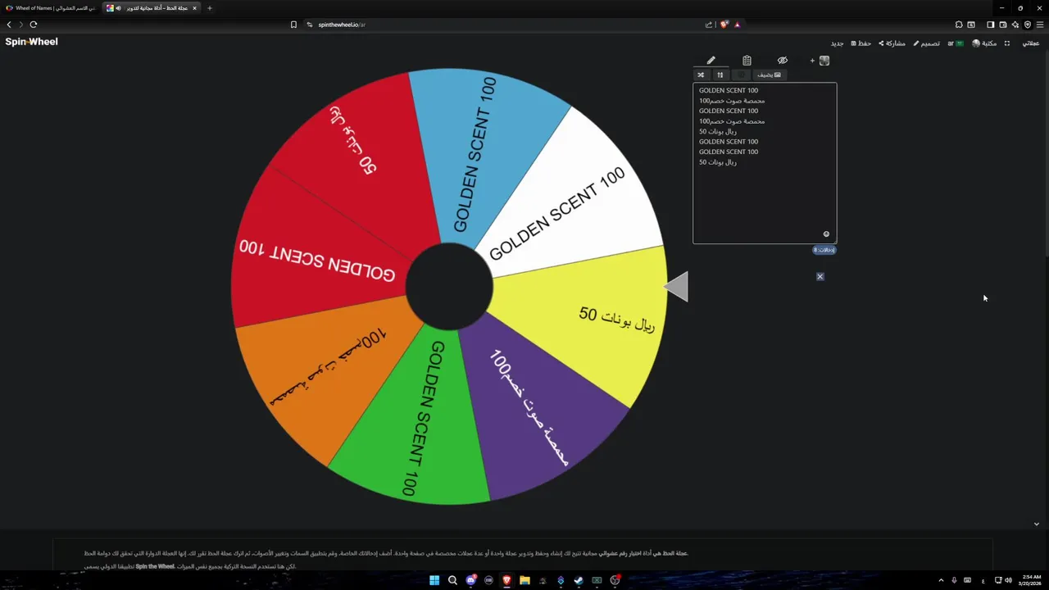The height and width of the screenshot is (590, 1049).
Task: Click the site settings icon in address bar
Action: [x=310, y=25]
